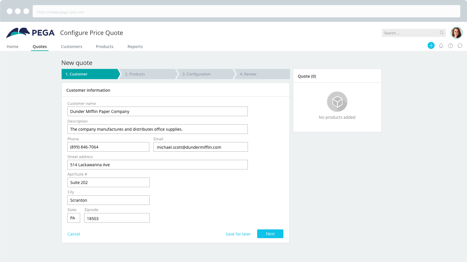This screenshot has width=467, height=262.
Task: Click the Quote (0) heading
Action: tap(307, 76)
